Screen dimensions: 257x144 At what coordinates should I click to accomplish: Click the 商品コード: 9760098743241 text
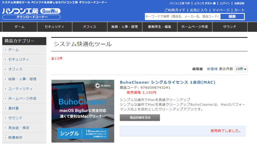point(145,87)
